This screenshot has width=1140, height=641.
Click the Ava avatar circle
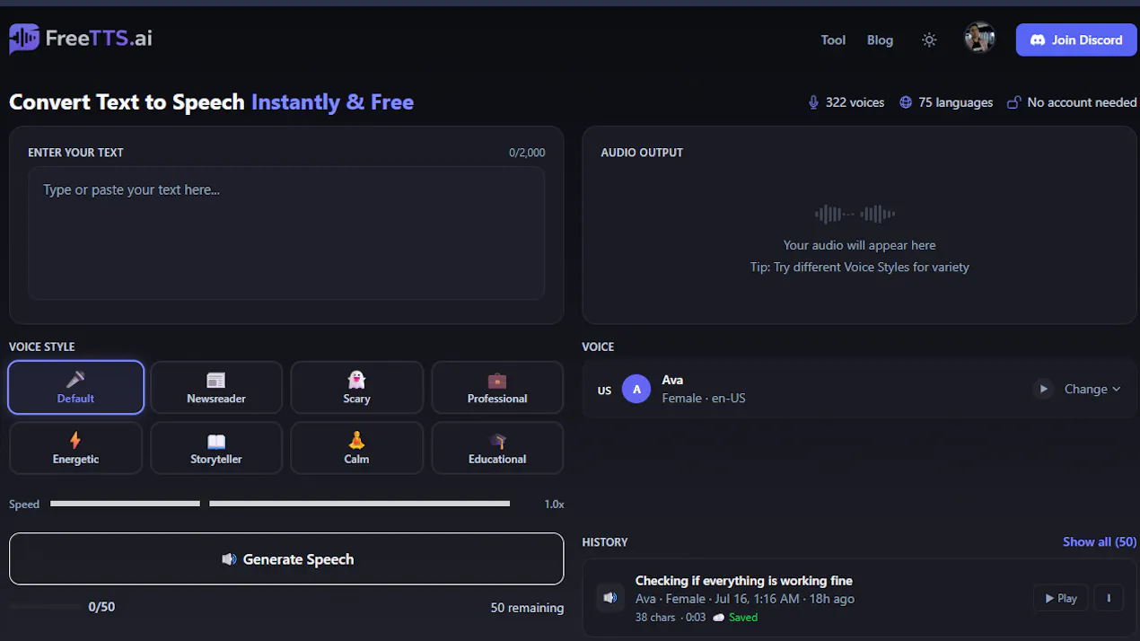636,389
